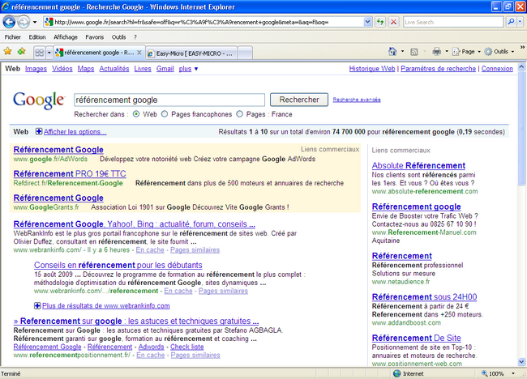This screenshot has height=379, width=527.
Task: Open the Print options dropdown arrow
Action: pyautogui.click(x=447, y=51)
